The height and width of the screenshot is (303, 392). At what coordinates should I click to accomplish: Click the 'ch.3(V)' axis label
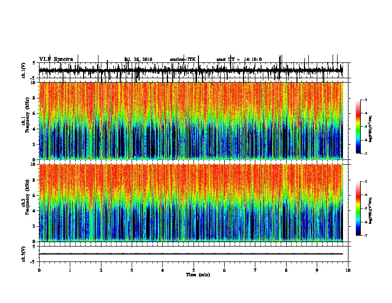tap(24, 254)
